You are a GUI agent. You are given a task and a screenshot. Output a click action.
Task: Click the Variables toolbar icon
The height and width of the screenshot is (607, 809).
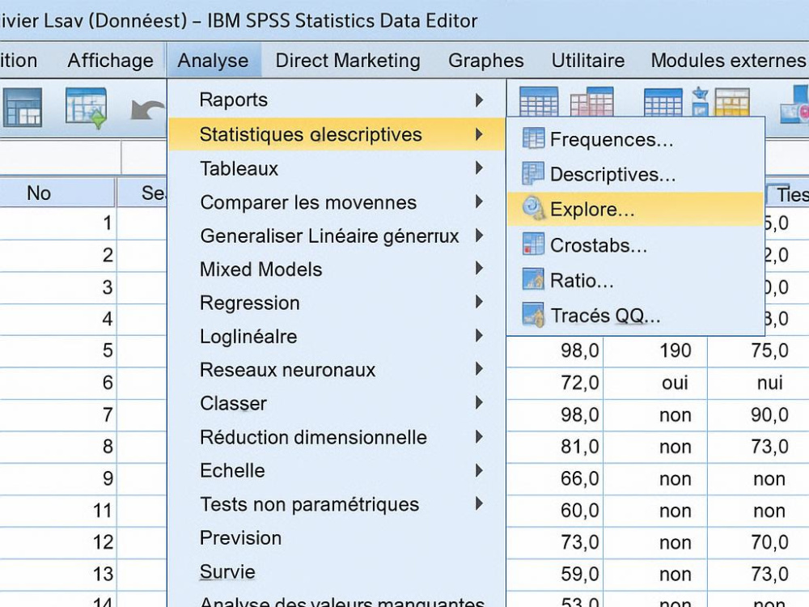(538, 103)
